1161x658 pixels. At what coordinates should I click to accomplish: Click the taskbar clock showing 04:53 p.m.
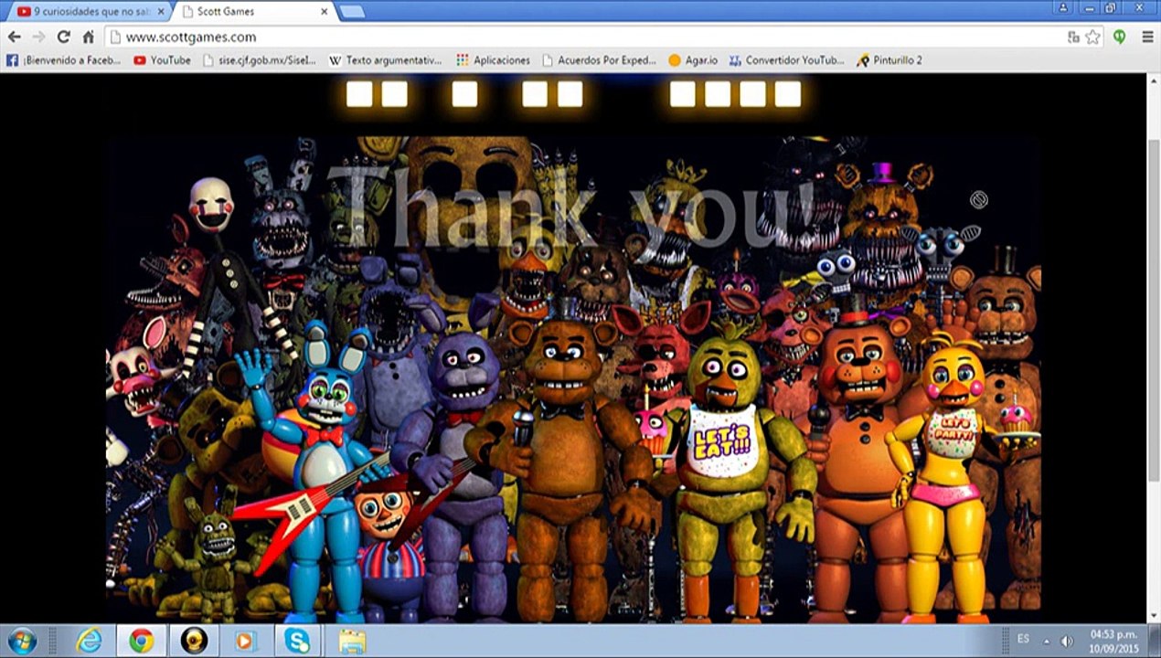click(x=1113, y=641)
